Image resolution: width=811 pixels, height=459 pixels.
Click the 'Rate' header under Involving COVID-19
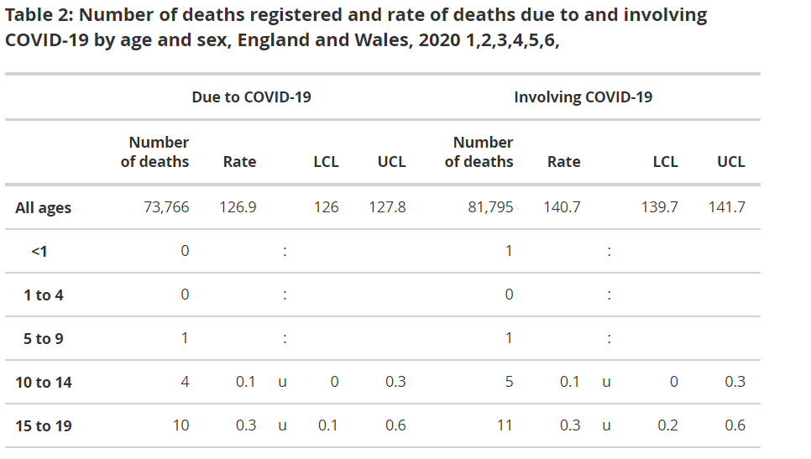[563, 162]
